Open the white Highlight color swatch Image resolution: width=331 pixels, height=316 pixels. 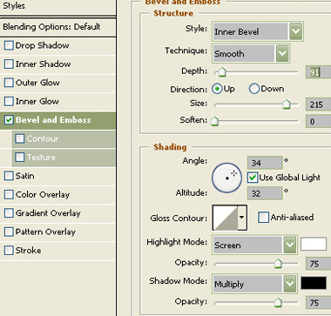tap(314, 244)
